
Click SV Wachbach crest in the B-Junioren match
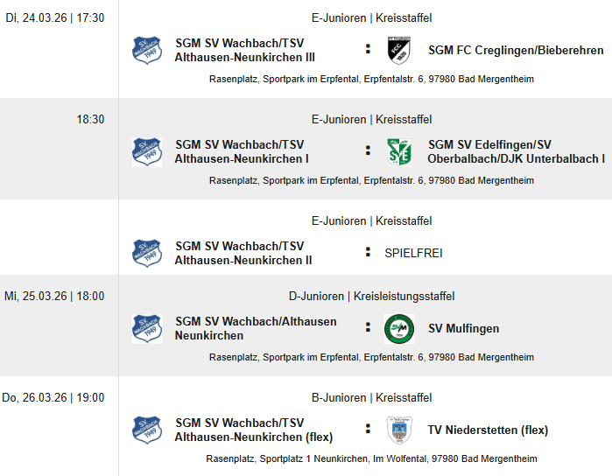point(147,430)
